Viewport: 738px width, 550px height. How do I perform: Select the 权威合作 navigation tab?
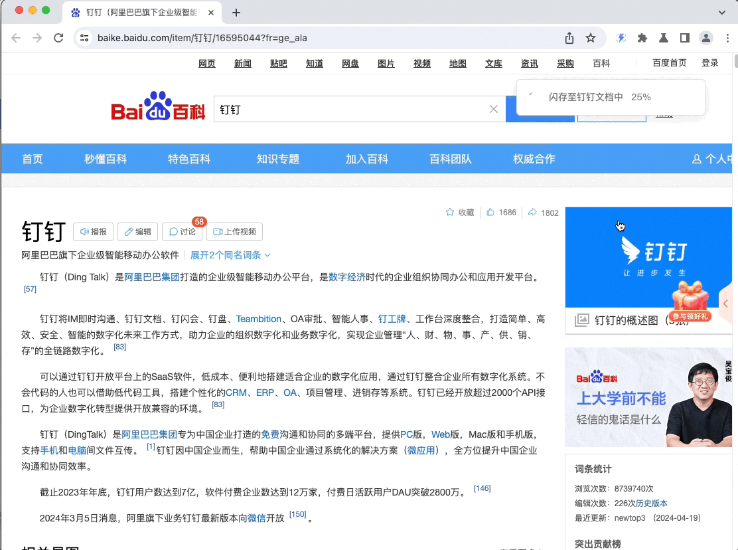point(534,159)
